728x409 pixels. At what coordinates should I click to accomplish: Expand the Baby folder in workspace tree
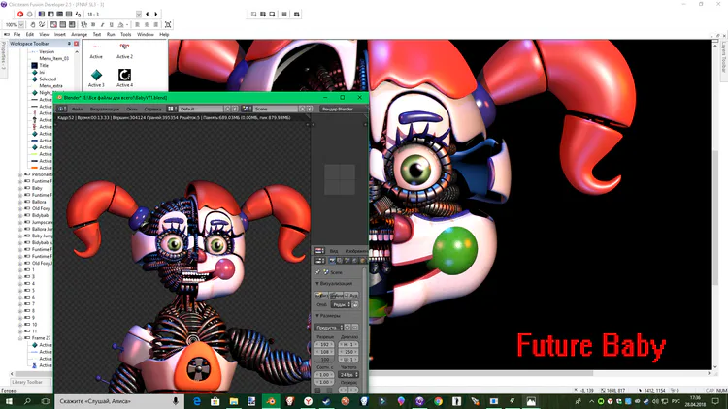tap(20, 188)
